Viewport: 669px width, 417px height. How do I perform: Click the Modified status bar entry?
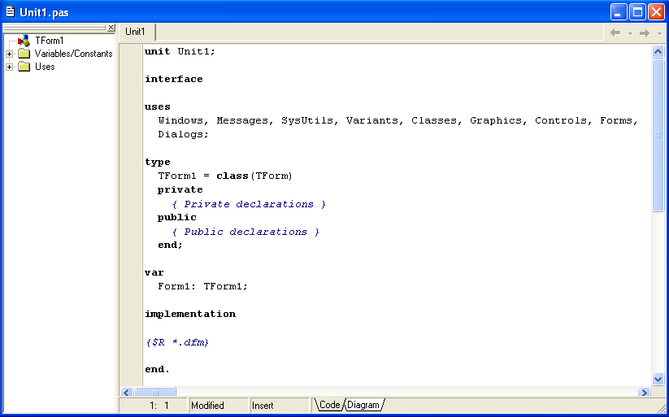click(x=218, y=406)
